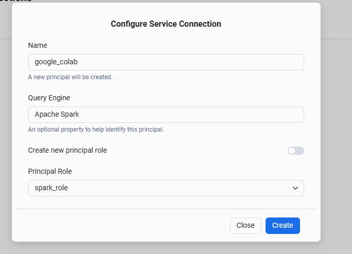Click the Apache Spark value text

click(x=57, y=115)
